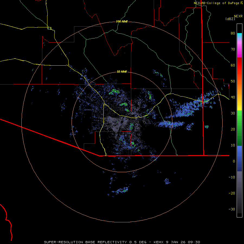Image resolution: width=244 pixels, height=244 pixels.
Task: Click the 10 dBZ scale value
Action: pyautogui.click(x=233, y=145)
